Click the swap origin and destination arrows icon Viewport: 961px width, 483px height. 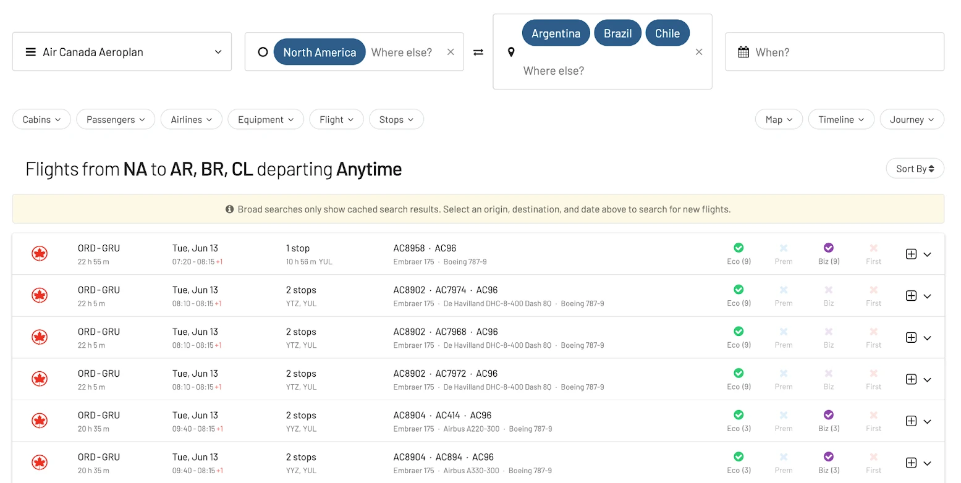pyautogui.click(x=478, y=52)
